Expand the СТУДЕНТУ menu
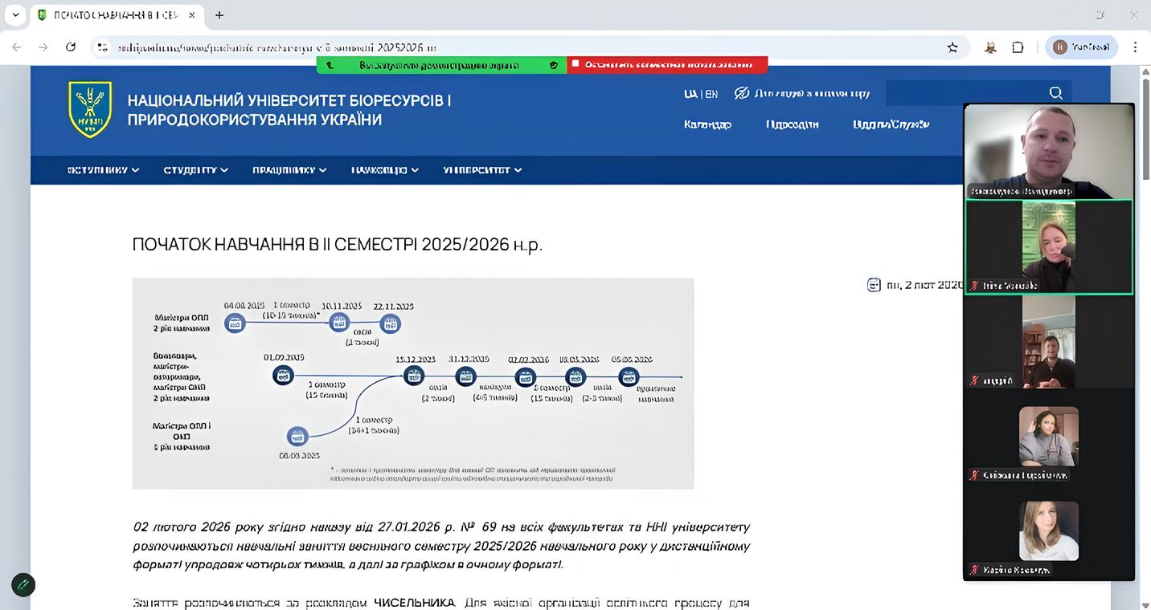 point(196,170)
